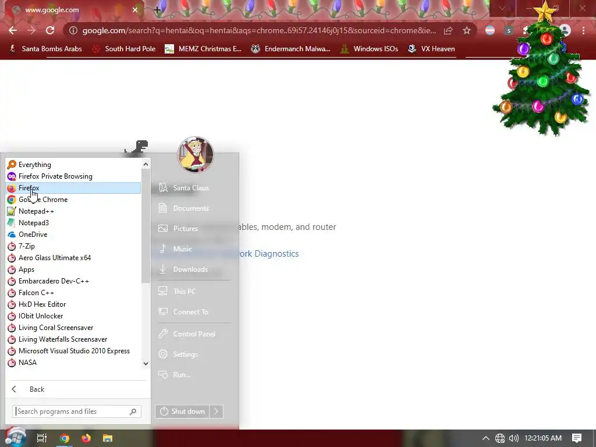Open Firefox Private Browsing from start menu
This screenshot has width=596, height=447.
point(73,176)
